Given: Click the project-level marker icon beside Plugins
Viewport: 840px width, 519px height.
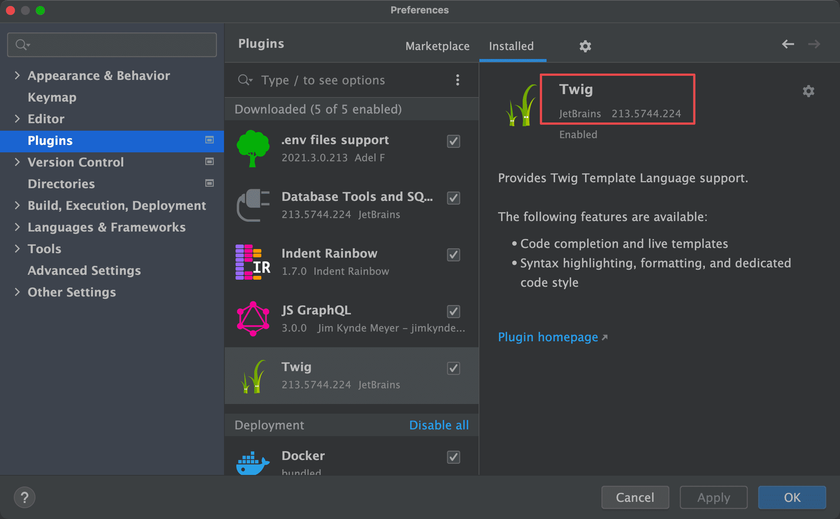Looking at the screenshot, I should (209, 140).
